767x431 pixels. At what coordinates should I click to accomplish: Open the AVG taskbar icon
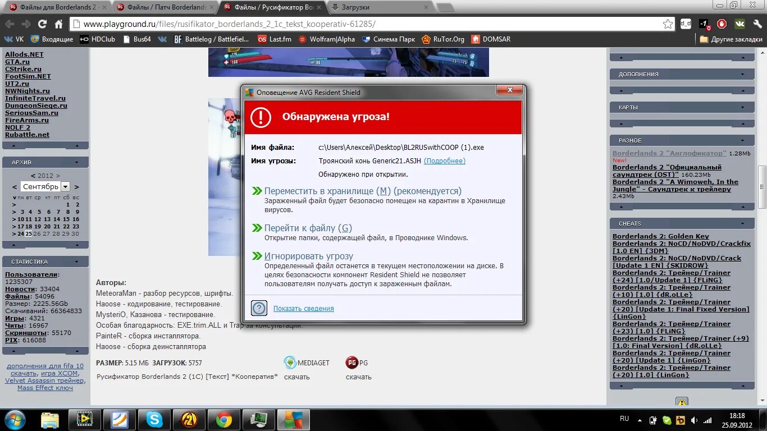click(294, 419)
